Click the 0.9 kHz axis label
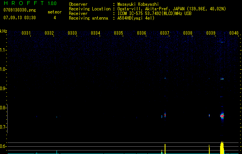 click(3, 89)
